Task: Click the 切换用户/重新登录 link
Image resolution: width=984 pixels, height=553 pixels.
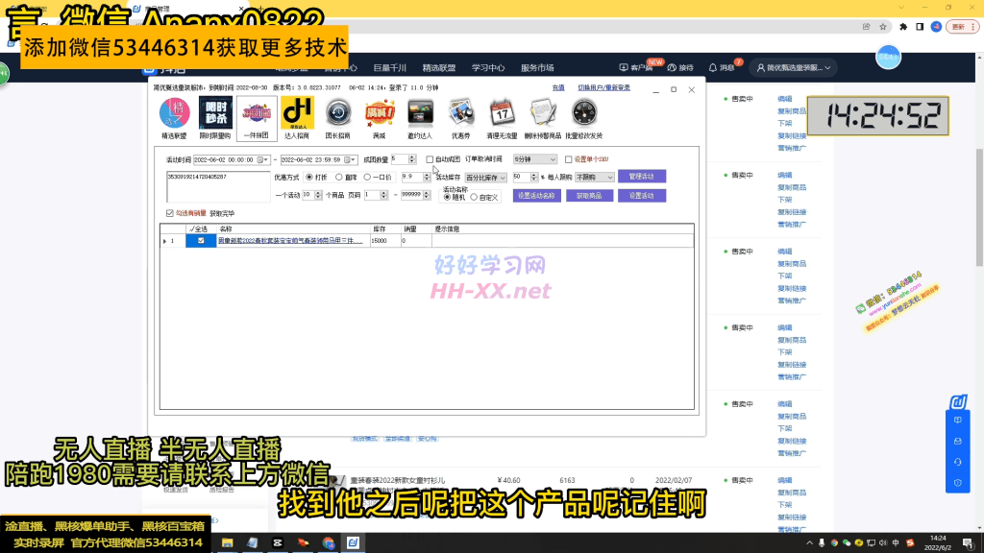Action: [x=603, y=87]
